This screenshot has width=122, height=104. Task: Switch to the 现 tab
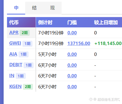tap(52, 8)
